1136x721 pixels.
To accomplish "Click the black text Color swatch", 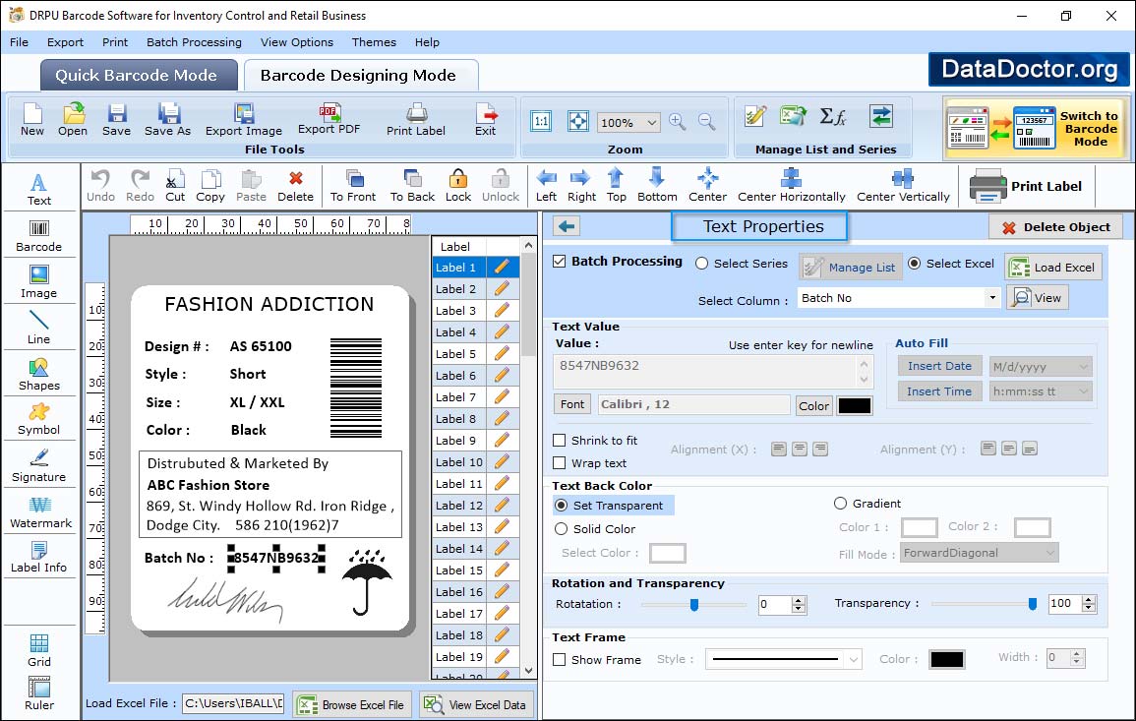I will click(854, 406).
